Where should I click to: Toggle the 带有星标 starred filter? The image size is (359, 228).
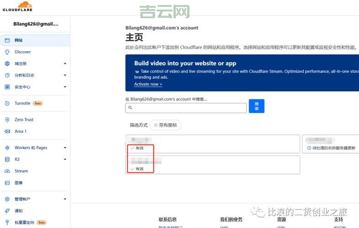click(x=165, y=125)
